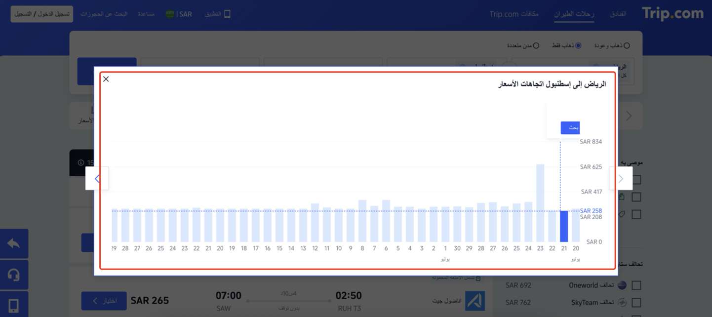The image size is (712, 317).
Task: Click the popup title الرياض إلى إسطنبول اتجاهات الأسعار
Action: point(552,84)
